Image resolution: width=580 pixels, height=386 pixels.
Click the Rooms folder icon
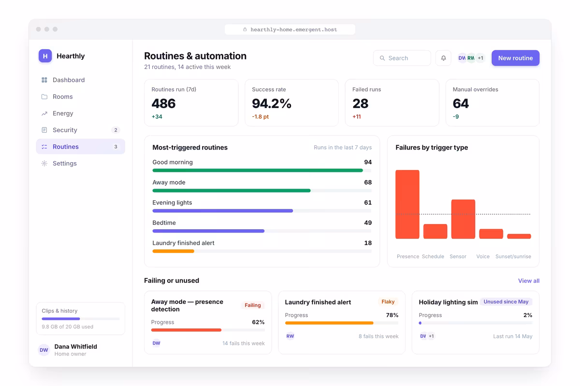tap(44, 96)
